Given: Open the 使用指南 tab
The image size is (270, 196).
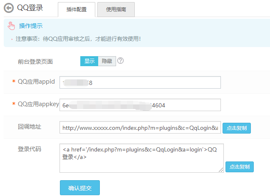Looking at the screenshot, I should point(116,10).
